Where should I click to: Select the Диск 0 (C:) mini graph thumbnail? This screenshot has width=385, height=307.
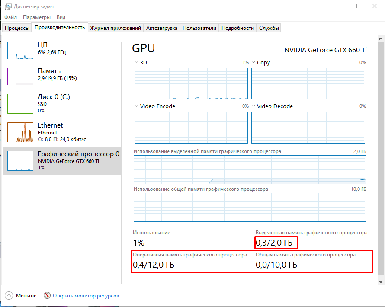(20, 104)
